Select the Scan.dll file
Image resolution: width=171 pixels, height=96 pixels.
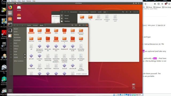click(64, 66)
